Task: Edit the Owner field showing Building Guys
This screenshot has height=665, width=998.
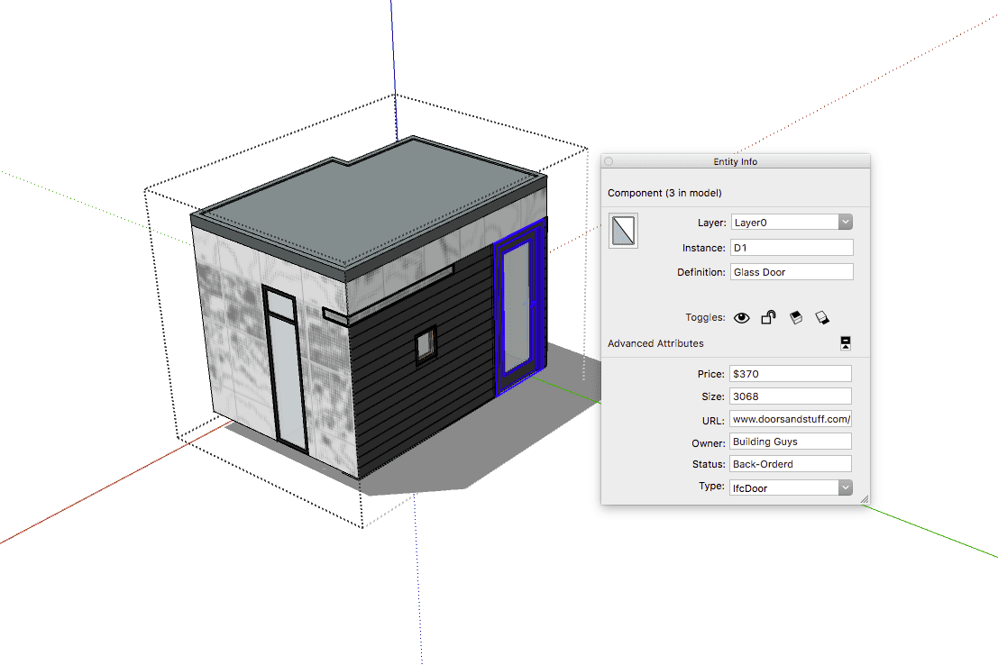Action: [x=791, y=441]
